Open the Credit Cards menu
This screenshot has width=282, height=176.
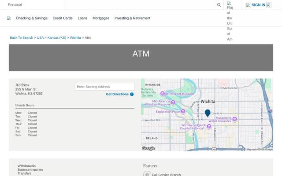(x=63, y=18)
